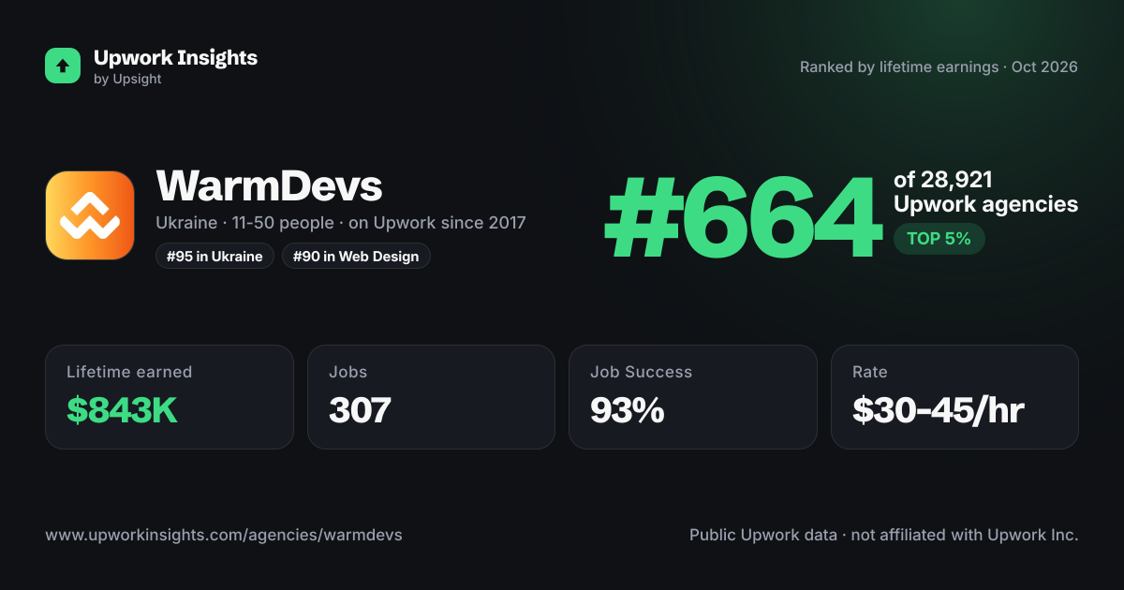1124x590 pixels.
Task: Click the 'Lifetime earned' label
Action: 129,372
